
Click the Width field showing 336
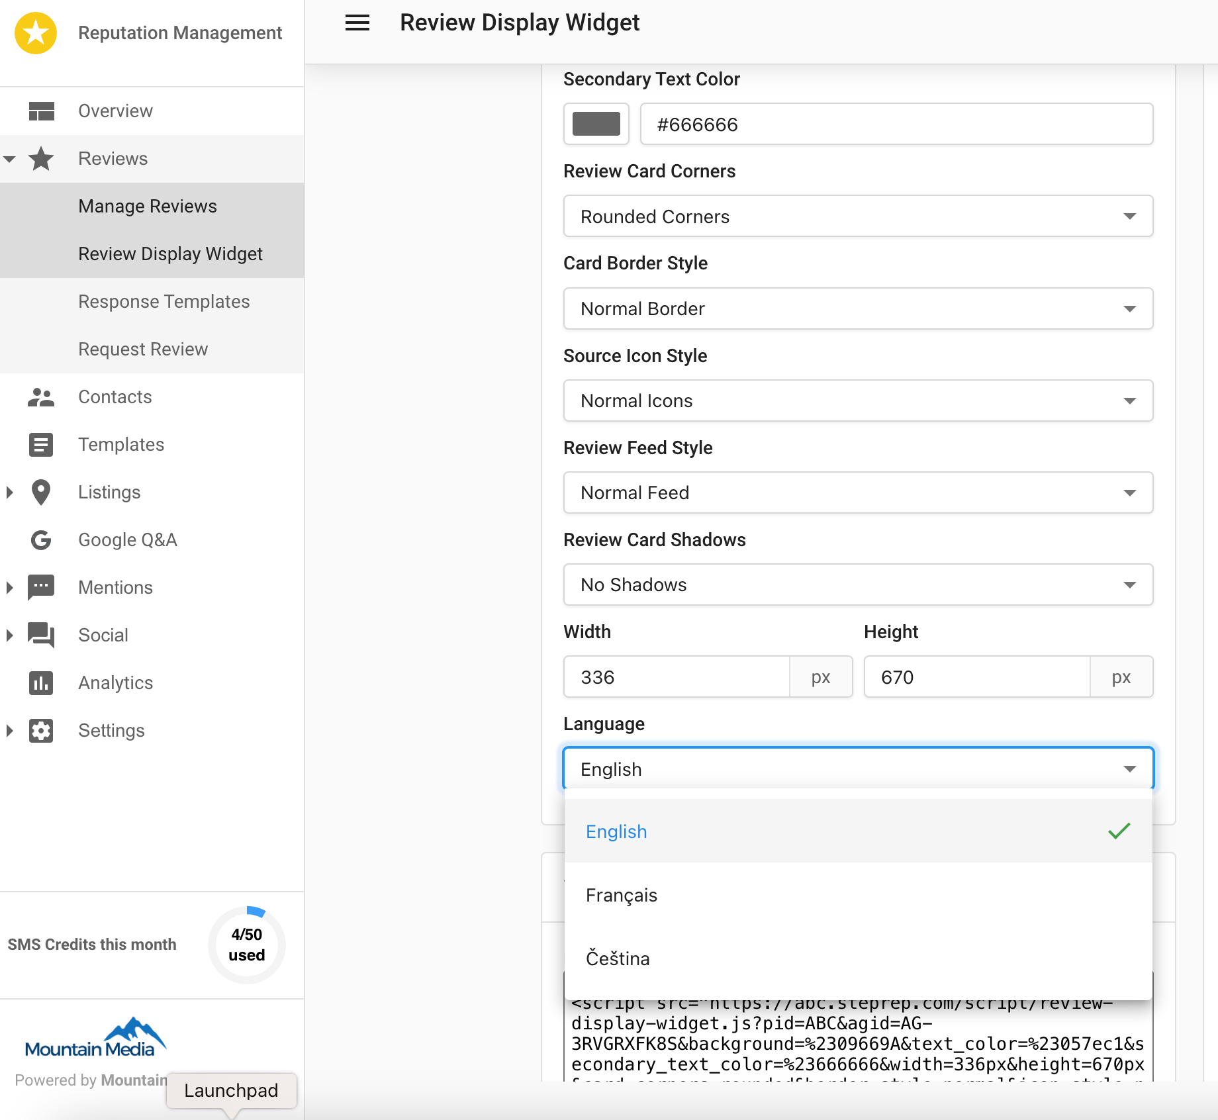point(677,677)
